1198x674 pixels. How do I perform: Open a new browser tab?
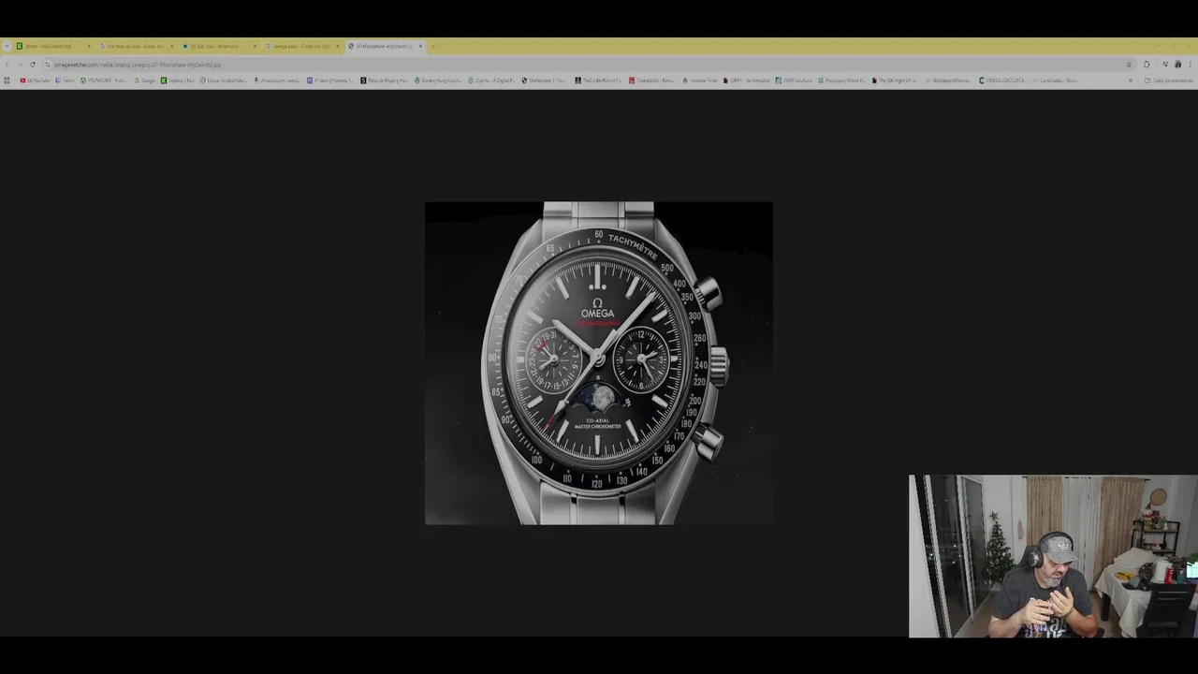coord(433,46)
